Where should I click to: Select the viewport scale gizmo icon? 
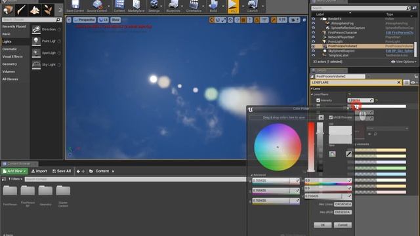(x=224, y=20)
